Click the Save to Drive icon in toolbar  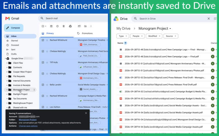(70, 26)
